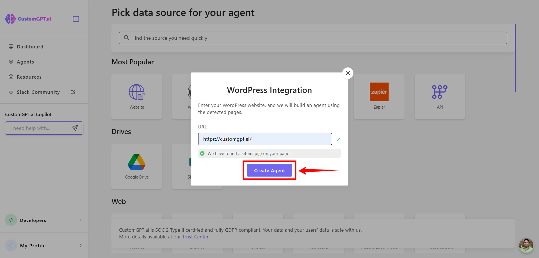
Task: Click the data source search field
Action: click(313, 38)
